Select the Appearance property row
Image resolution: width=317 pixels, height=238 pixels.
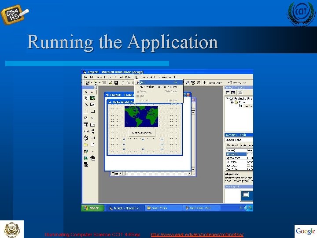tap(240, 158)
